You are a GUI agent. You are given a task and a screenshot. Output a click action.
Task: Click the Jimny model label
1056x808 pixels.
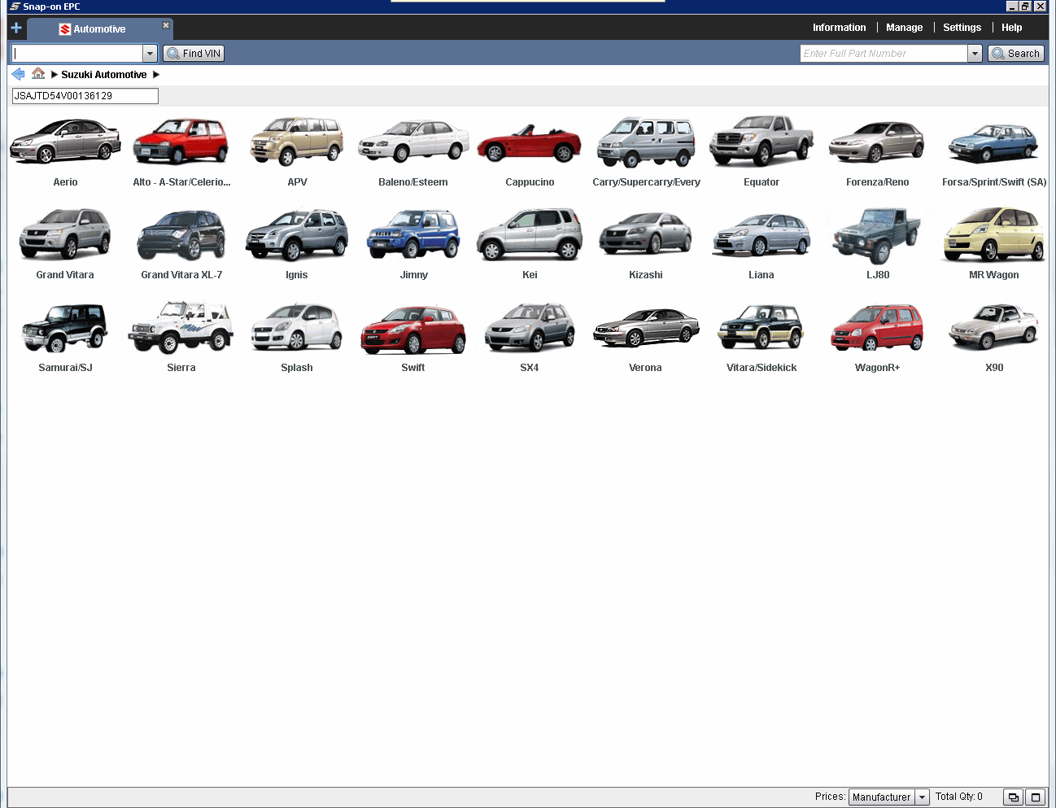(x=414, y=275)
